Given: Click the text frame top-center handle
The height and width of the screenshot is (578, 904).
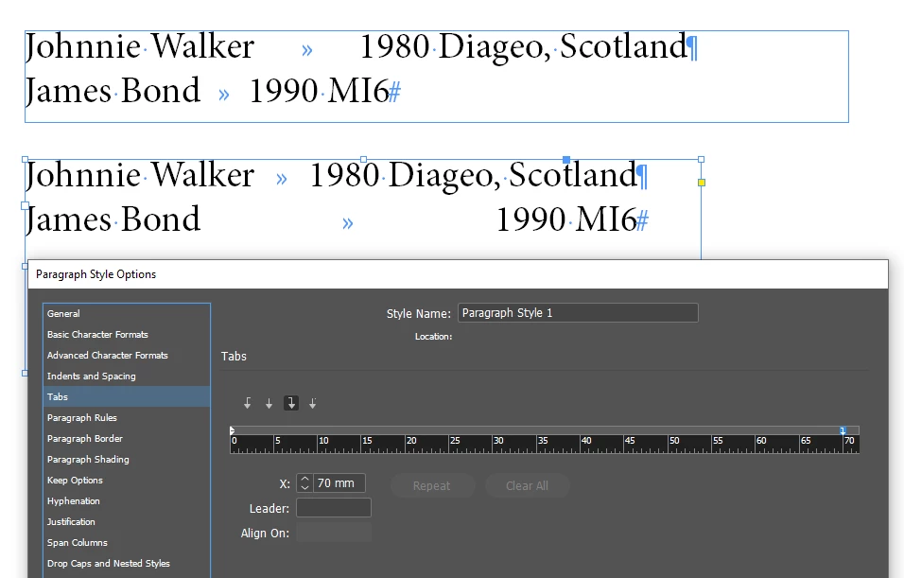Looking at the screenshot, I should 363,159.
